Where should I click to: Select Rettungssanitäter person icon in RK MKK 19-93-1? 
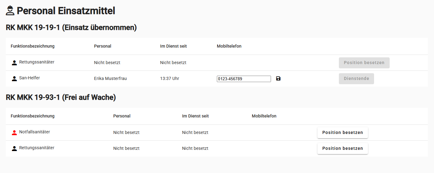14,149
